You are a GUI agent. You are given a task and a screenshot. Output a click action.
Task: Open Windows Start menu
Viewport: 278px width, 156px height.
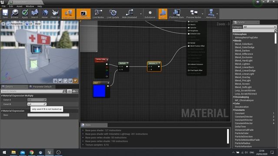[x=4, y=153]
